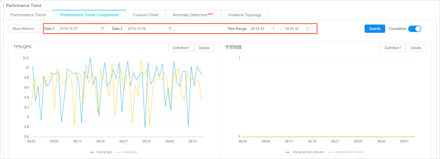
Task: Open the Date 2 calendar icon
Action: tap(170, 29)
